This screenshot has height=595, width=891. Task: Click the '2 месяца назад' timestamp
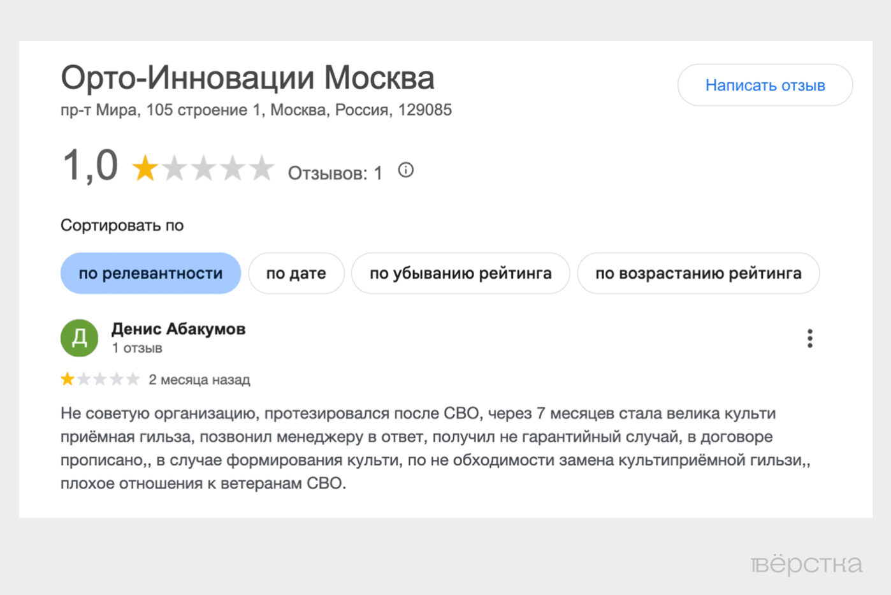tap(199, 379)
